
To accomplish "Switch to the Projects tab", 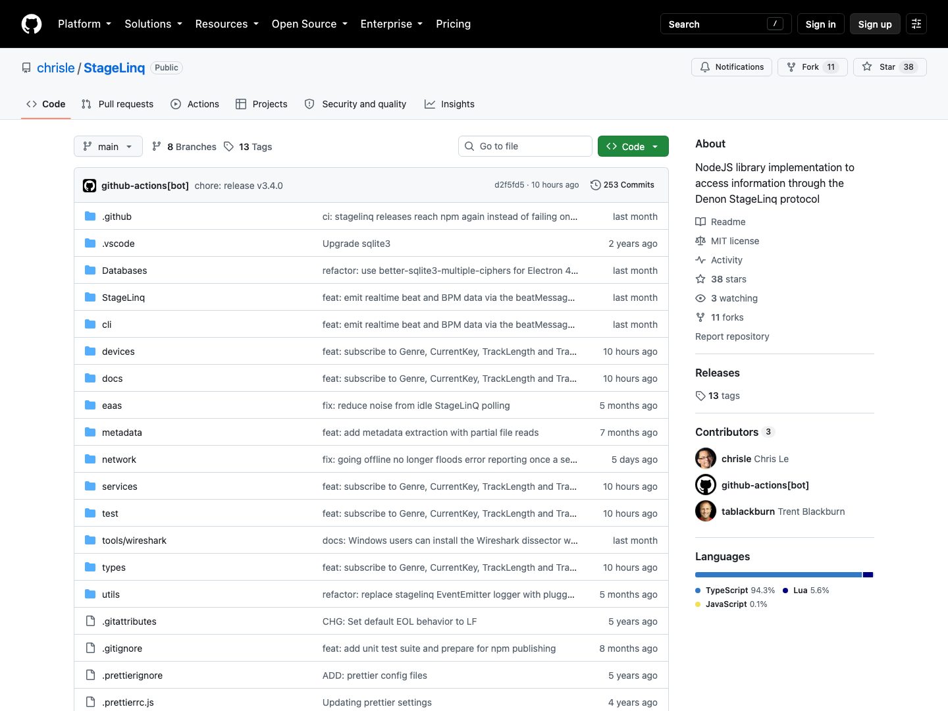I will (x=261, y=104).
